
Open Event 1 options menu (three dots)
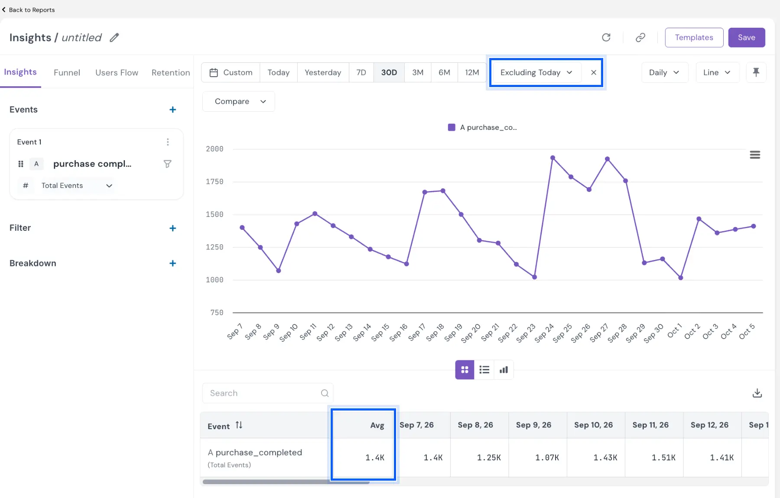(168, 142)
